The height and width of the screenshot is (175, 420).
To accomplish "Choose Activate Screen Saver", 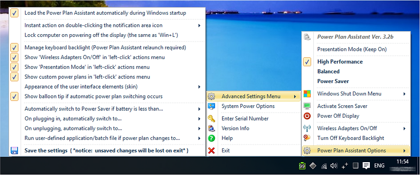I will (x=342, y=106).
